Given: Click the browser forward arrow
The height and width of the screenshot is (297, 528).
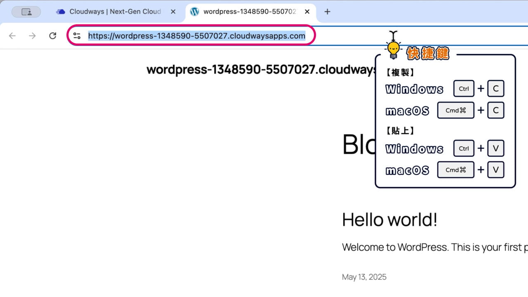Looking at the screenshot, I should tap(32, 35).
